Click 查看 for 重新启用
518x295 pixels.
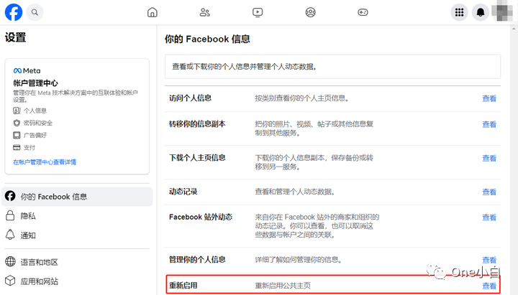[x=489, y=286]
